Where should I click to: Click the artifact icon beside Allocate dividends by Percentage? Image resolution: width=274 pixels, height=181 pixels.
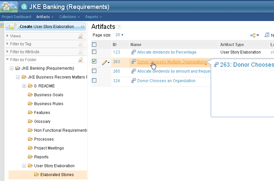pos(133,52)
